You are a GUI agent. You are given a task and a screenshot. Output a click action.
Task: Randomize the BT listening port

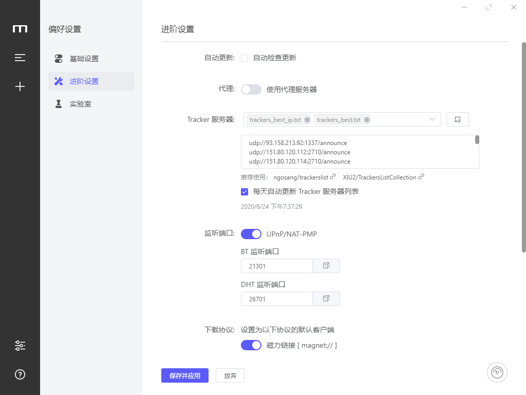(x=326, y=266)
